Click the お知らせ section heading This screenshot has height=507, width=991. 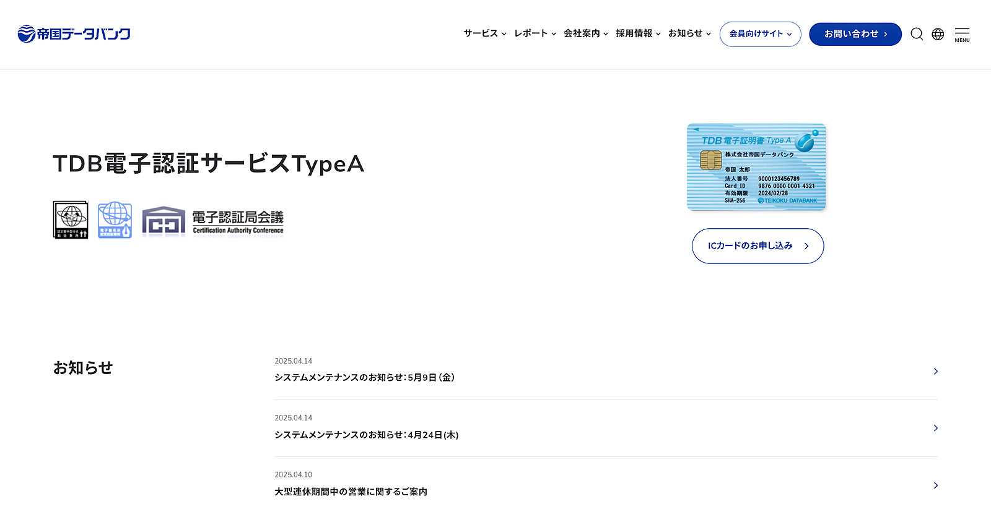(83, 368)
